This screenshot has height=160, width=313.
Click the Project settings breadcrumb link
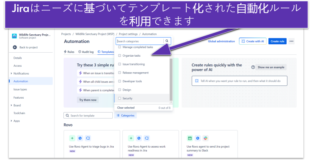click(x=128, y=34)
